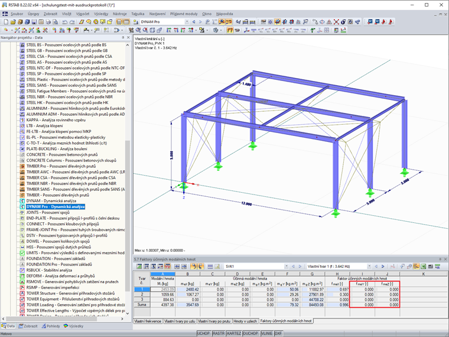449x337 pixels.
Task: Toggle the table display icon
Action: [126, 22]
